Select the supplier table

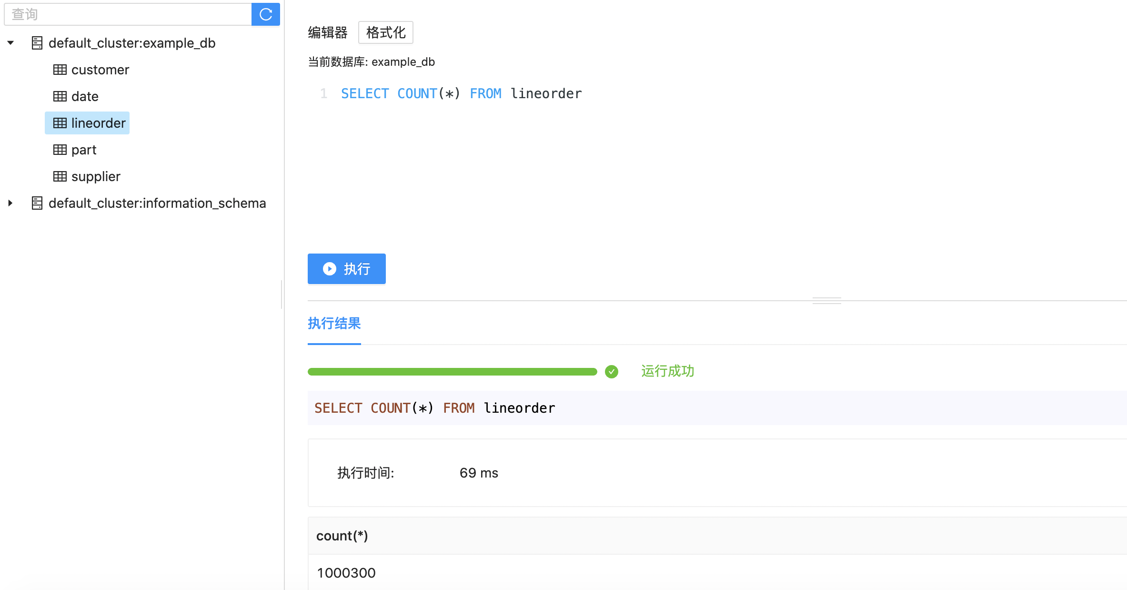pos(96,176)
